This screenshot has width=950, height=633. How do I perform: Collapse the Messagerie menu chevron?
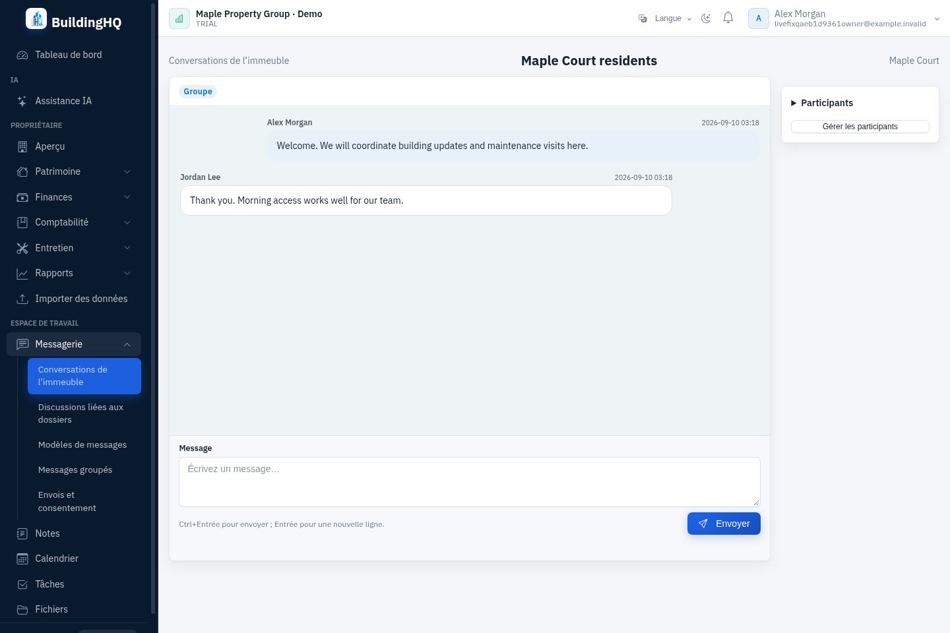pos(127,344)
